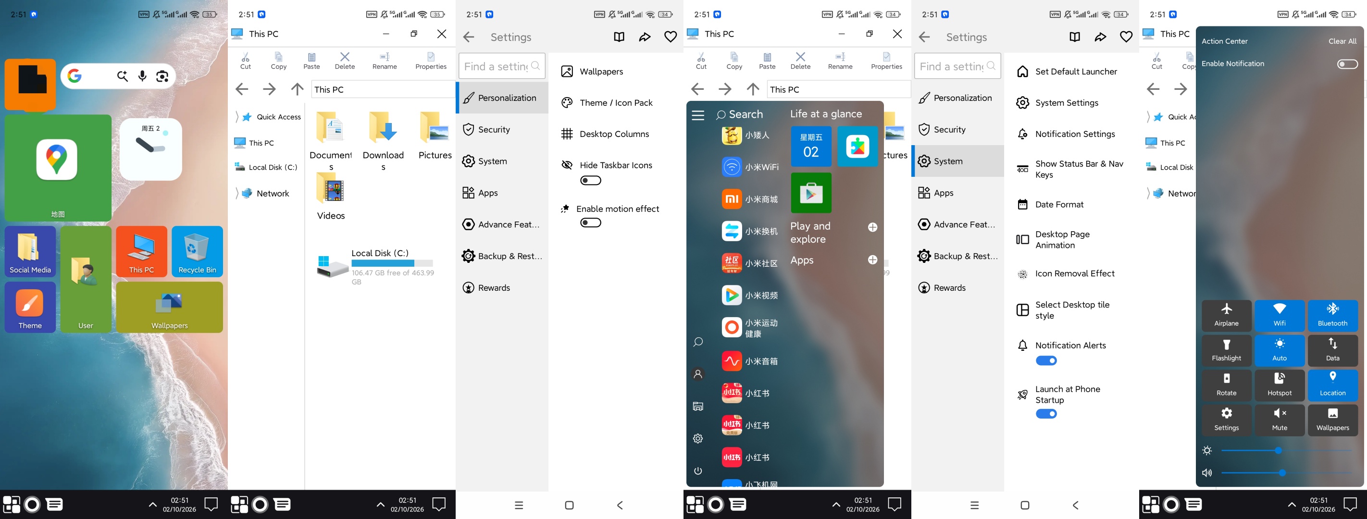Open the User tile
The image size is (1367, 519).
coord(86,280)
